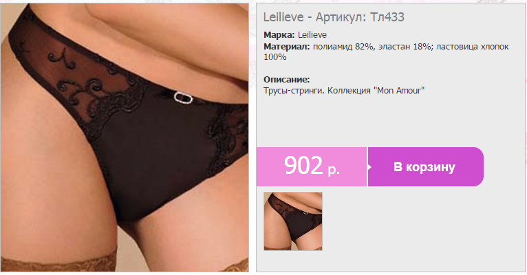The height and width of the screenshot is (275, 527).
Task: Click the rhinestone buckle in the photo
Action: [183, 98]
